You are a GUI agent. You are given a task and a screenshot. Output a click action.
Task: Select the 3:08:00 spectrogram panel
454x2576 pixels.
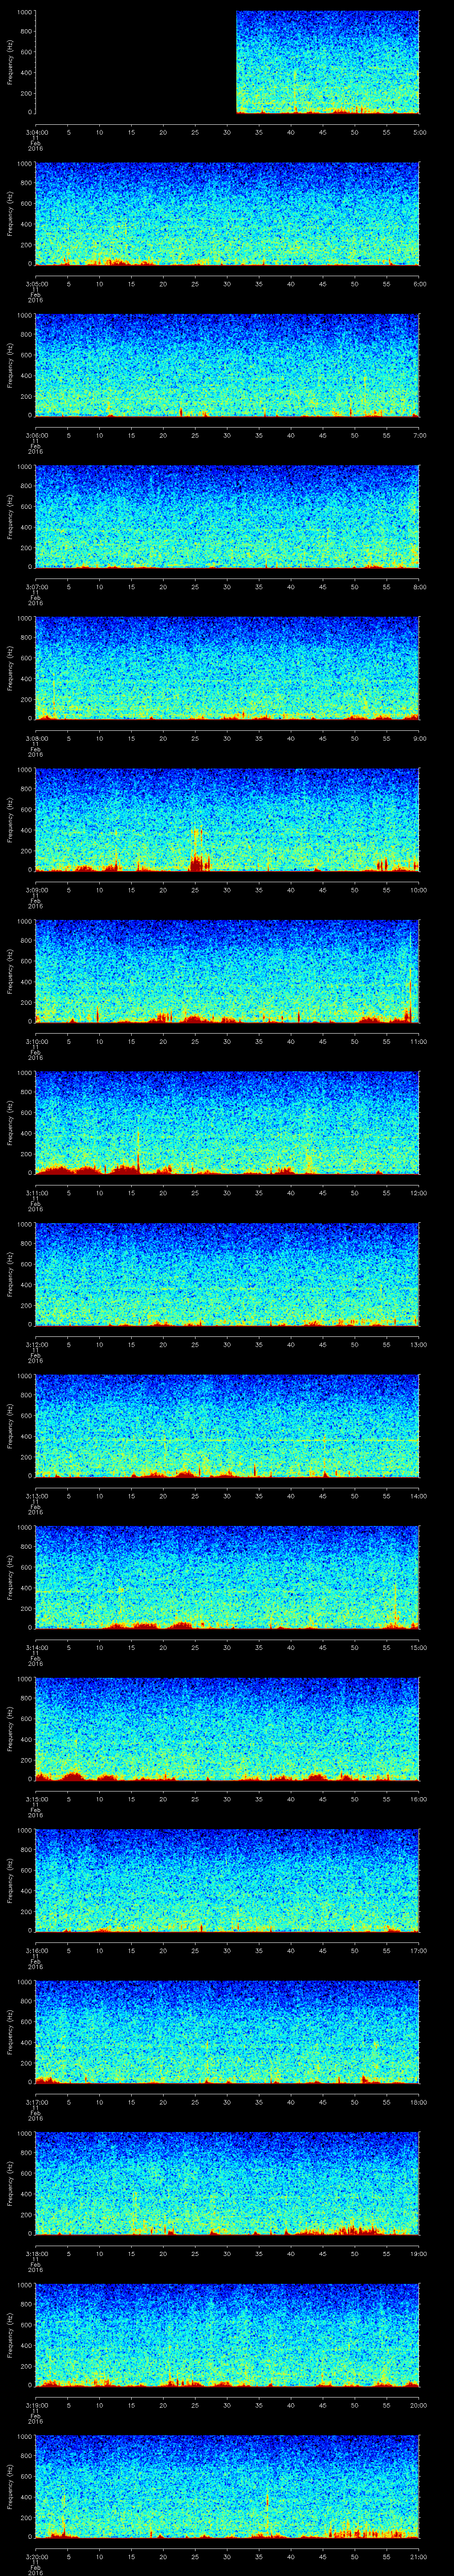pos(227,668)
